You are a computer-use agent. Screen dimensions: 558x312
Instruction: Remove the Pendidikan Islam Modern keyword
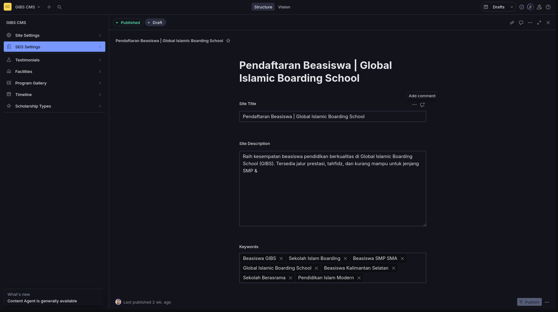click(359, 278)
